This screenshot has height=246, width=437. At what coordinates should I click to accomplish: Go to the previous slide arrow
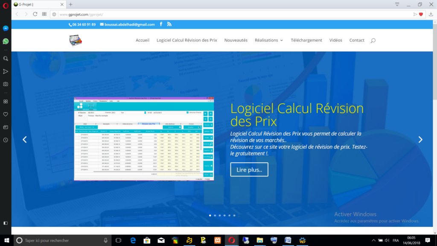pyautogui.click(x=25, y=139)
